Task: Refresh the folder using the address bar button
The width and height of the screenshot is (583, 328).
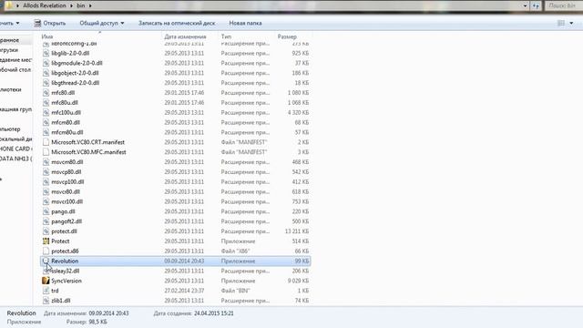Action: [536, 5]
